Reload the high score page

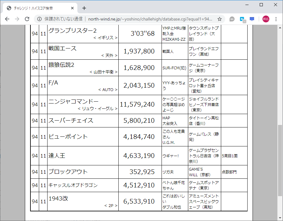tap(27, 19)
